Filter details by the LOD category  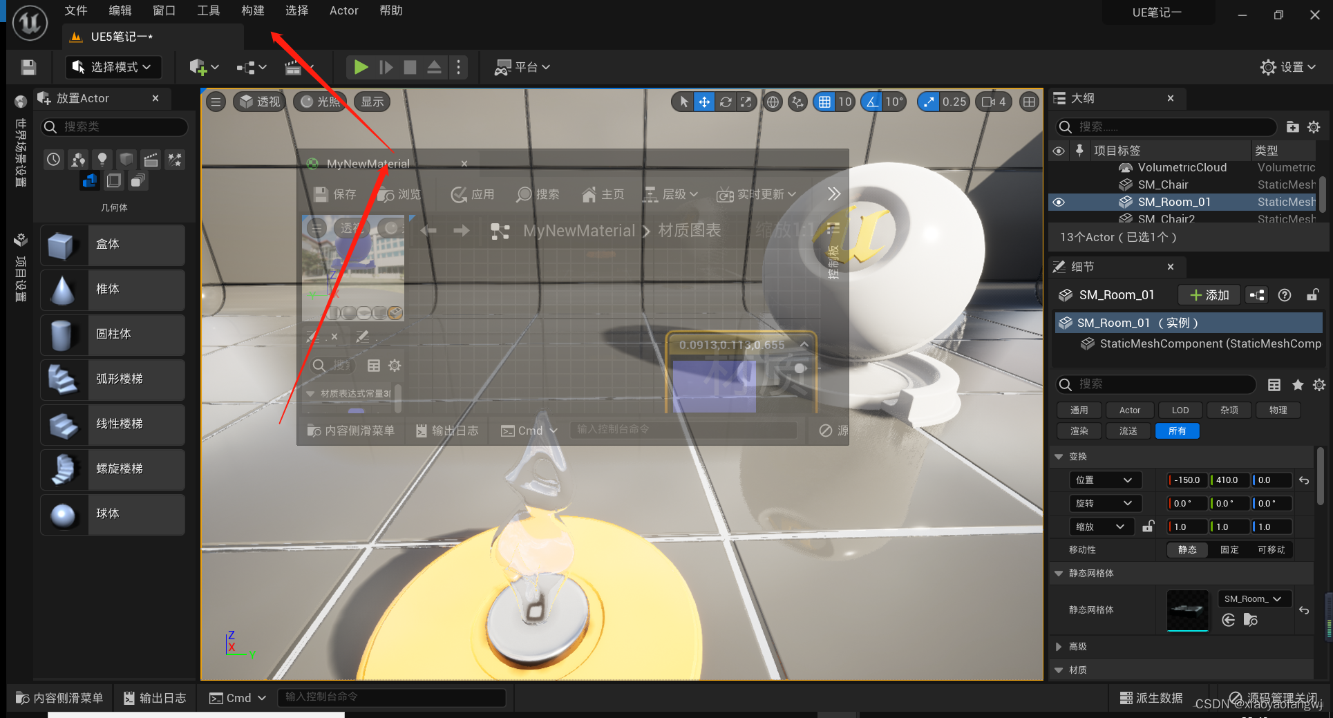(1180, 410)
